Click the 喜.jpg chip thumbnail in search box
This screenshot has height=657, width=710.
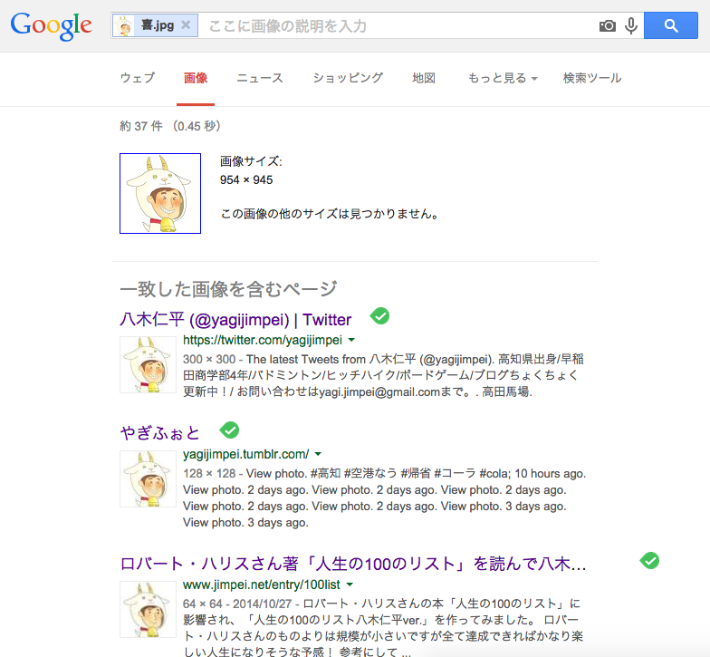[x=123, y=25]
